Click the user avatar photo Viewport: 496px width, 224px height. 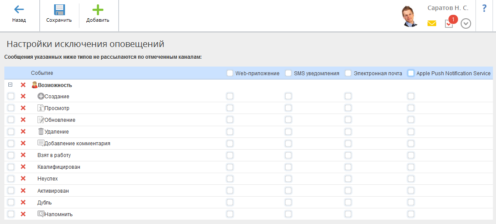(410, 17)
